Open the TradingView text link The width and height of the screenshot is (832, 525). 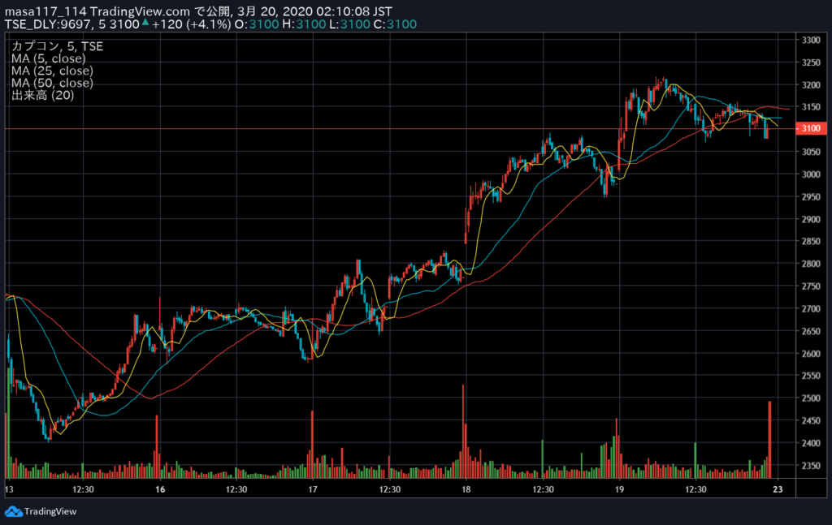(50, 512)
